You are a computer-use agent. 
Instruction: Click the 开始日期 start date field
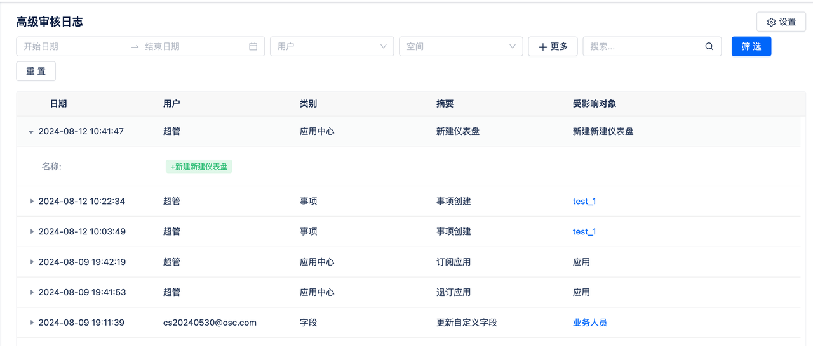click(x=73, y=46)
